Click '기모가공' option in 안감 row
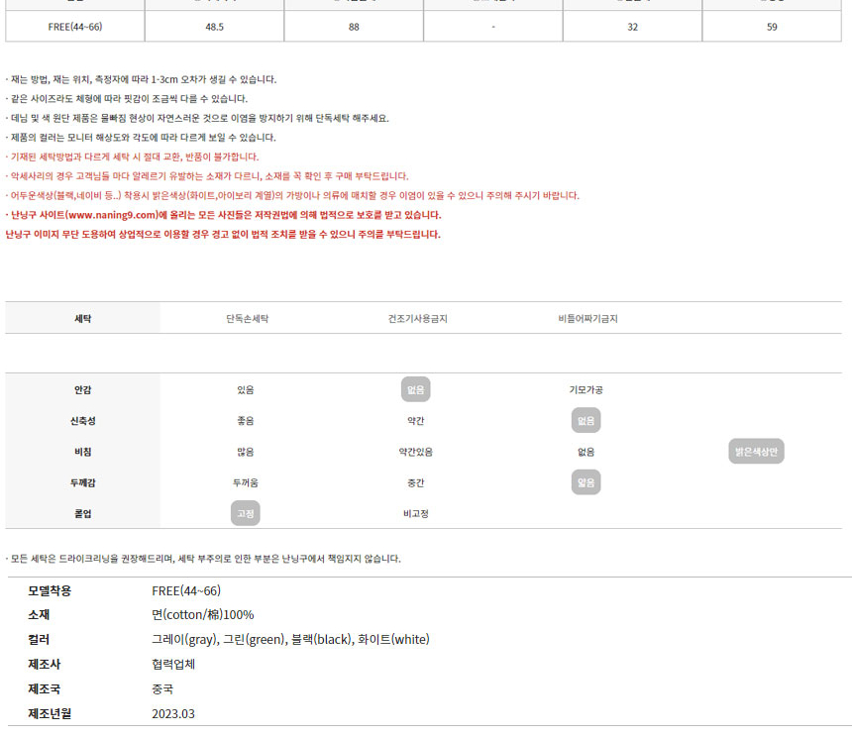852x737 pixels. (x=586, y=390)
